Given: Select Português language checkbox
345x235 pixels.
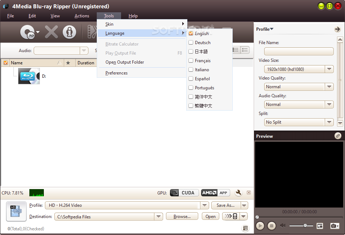Looking at the screenshot, I should tap(191, 87).
